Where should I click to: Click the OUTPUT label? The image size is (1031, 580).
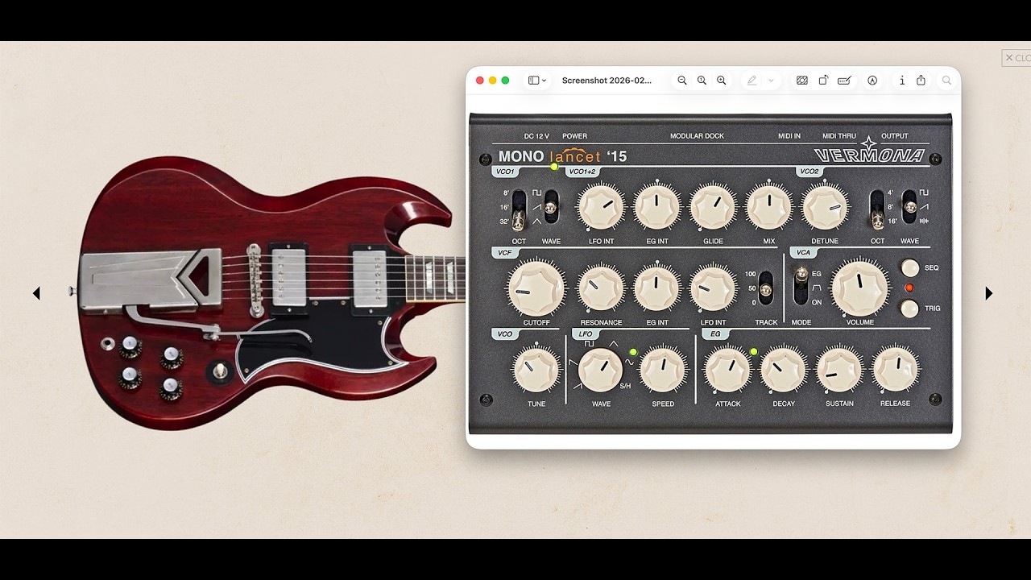pos(895,136)
